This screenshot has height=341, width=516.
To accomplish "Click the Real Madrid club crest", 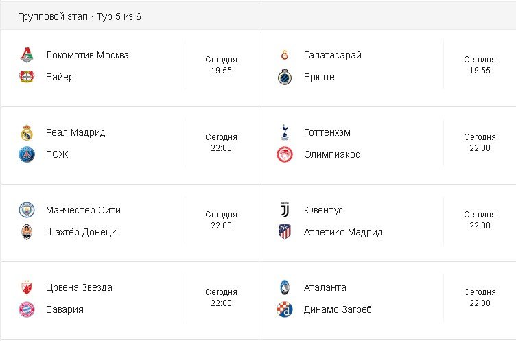I will click(x=27, y=132).
